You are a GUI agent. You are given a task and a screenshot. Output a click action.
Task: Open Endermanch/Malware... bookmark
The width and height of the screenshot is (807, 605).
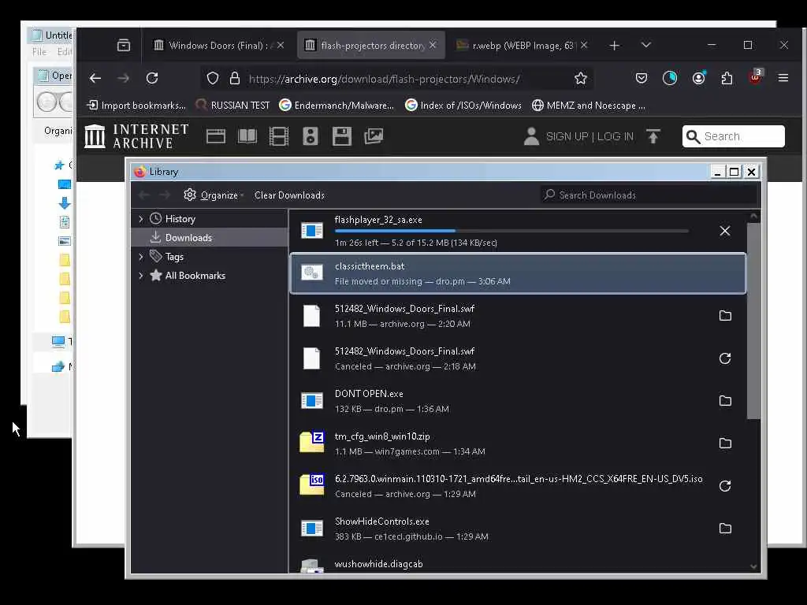pos(337,106)
